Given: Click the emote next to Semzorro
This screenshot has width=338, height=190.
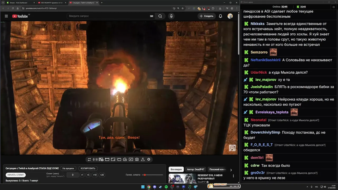Looking at the screenshot, I should [273, 52].
